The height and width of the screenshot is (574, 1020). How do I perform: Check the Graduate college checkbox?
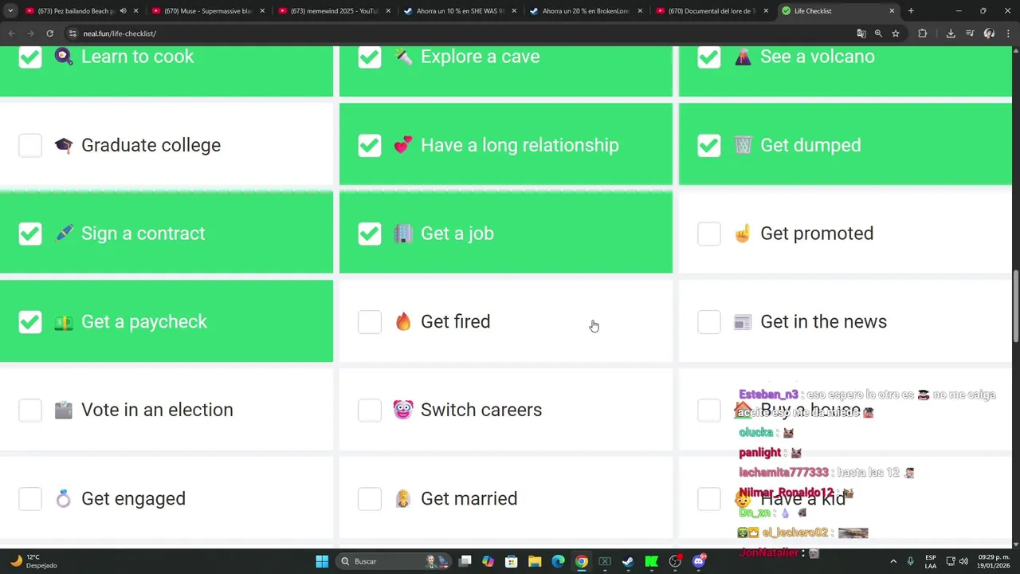pos(30,145)
